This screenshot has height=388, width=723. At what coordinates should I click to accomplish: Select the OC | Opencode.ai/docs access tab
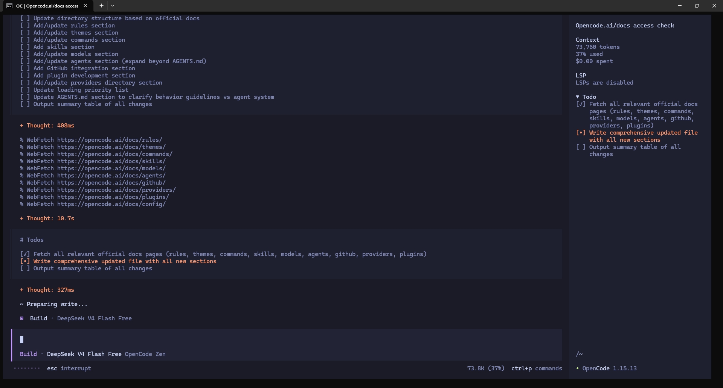(x=47, y=6)
